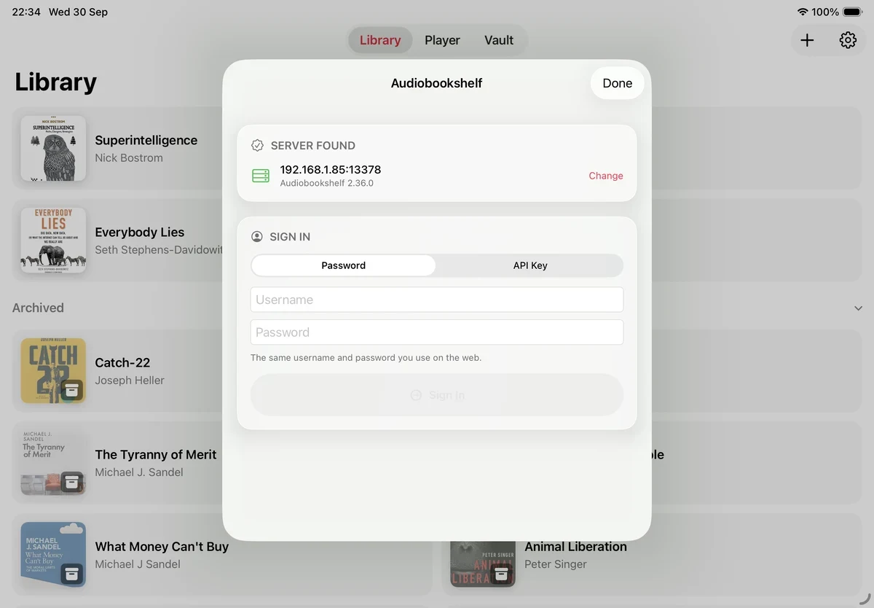This screenshot has width=874, height=608.
Task: Click the Archived section label
Action: coord(38,308)
